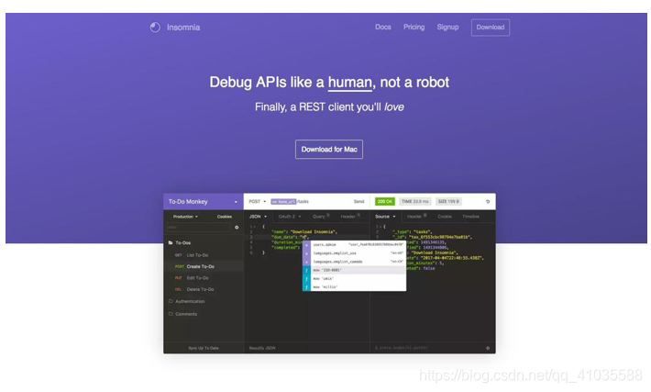
Task: Open the Cookies manager
Action: tap(225, 217)
